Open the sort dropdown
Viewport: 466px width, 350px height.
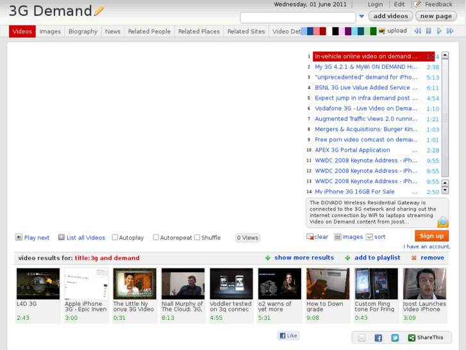[x=369, y=237]
